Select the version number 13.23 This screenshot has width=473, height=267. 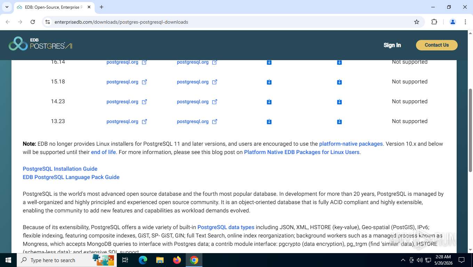coord(58,121)
